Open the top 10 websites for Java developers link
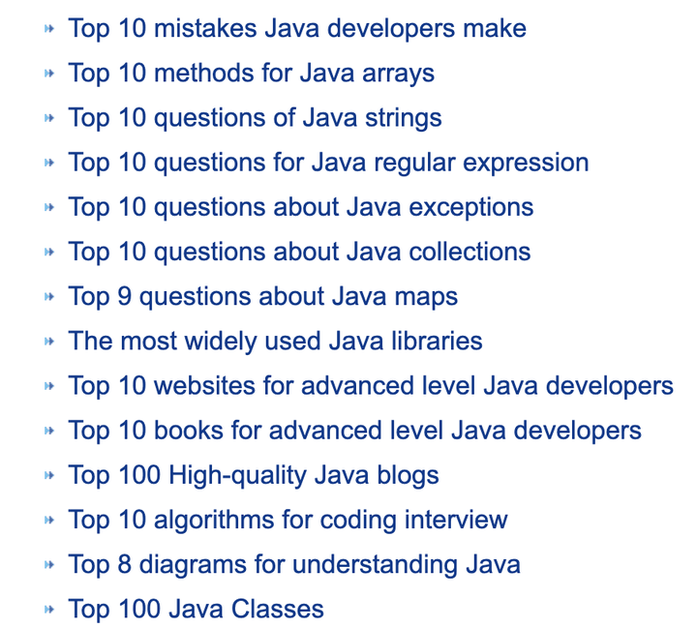The height and width of the screenshot is (627, 697). 371,385
